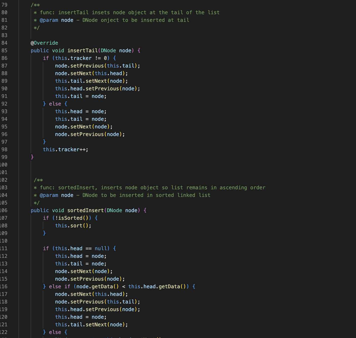Viewport: 356px width, 338px height.
Task: Select line number 80 in the gutter
Action: (4, 12)
